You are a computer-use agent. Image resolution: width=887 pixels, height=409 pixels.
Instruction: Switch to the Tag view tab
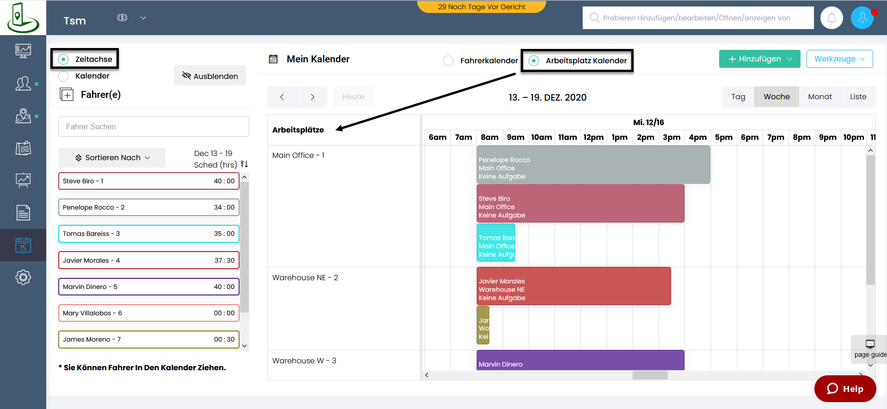pos(738,97)
